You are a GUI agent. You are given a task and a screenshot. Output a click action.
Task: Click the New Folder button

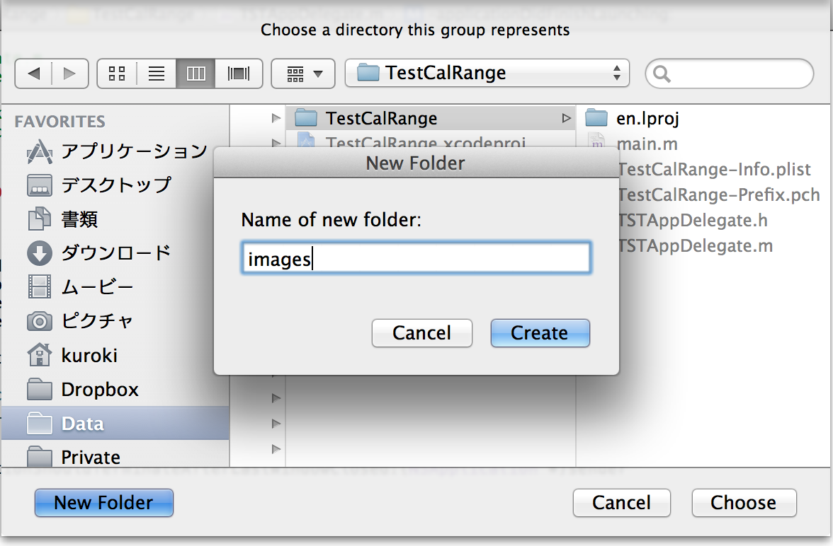(104, 502)
